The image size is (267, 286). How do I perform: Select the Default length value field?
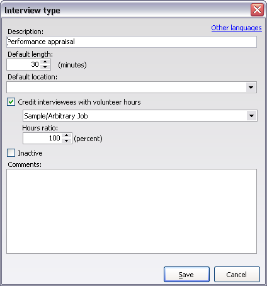(24, 64)
